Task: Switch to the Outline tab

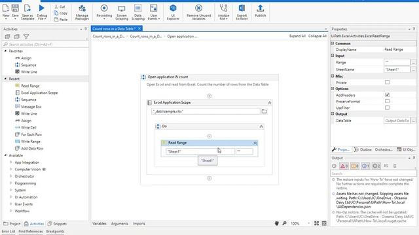Action: click(x=363, y=149)
